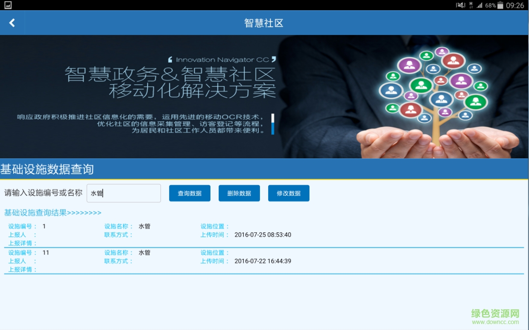Viewport: 529px width, 330px height.
Task: Tap the 智慧政务&智慧社区 banner headline
Action: coord(170,75)
